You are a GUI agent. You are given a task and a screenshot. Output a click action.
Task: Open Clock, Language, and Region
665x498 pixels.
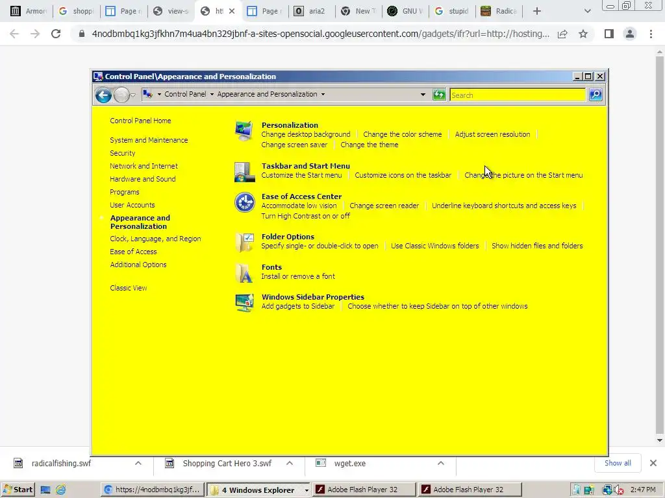(155, 239)
